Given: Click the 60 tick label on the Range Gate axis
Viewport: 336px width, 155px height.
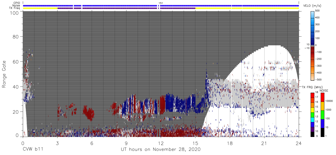Looking at the screenshot, I should (x=16, y=62).
